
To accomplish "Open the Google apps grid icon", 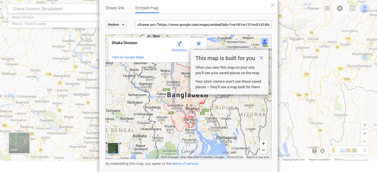I will pyautogui.click(x=327, y=8).
